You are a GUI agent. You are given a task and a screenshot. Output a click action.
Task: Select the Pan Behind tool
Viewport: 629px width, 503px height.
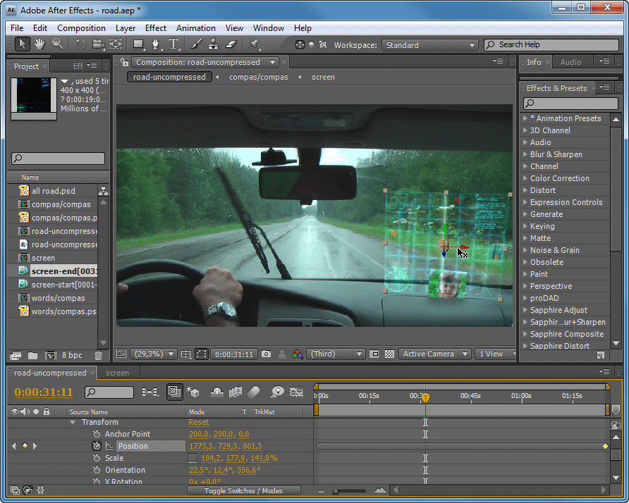(116, 44)
